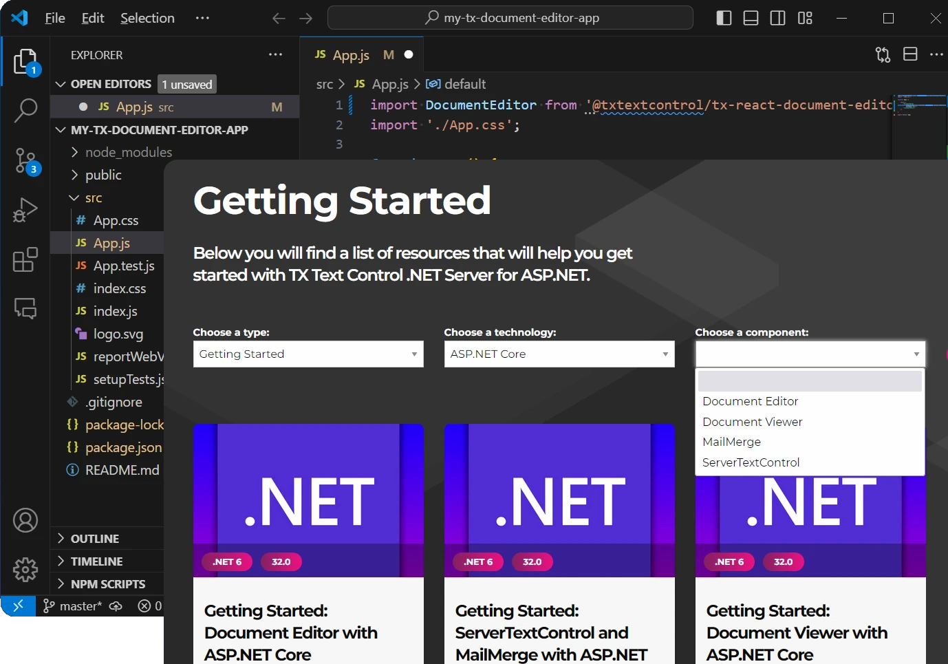Open the Edit menu

(x=92, y=18)
